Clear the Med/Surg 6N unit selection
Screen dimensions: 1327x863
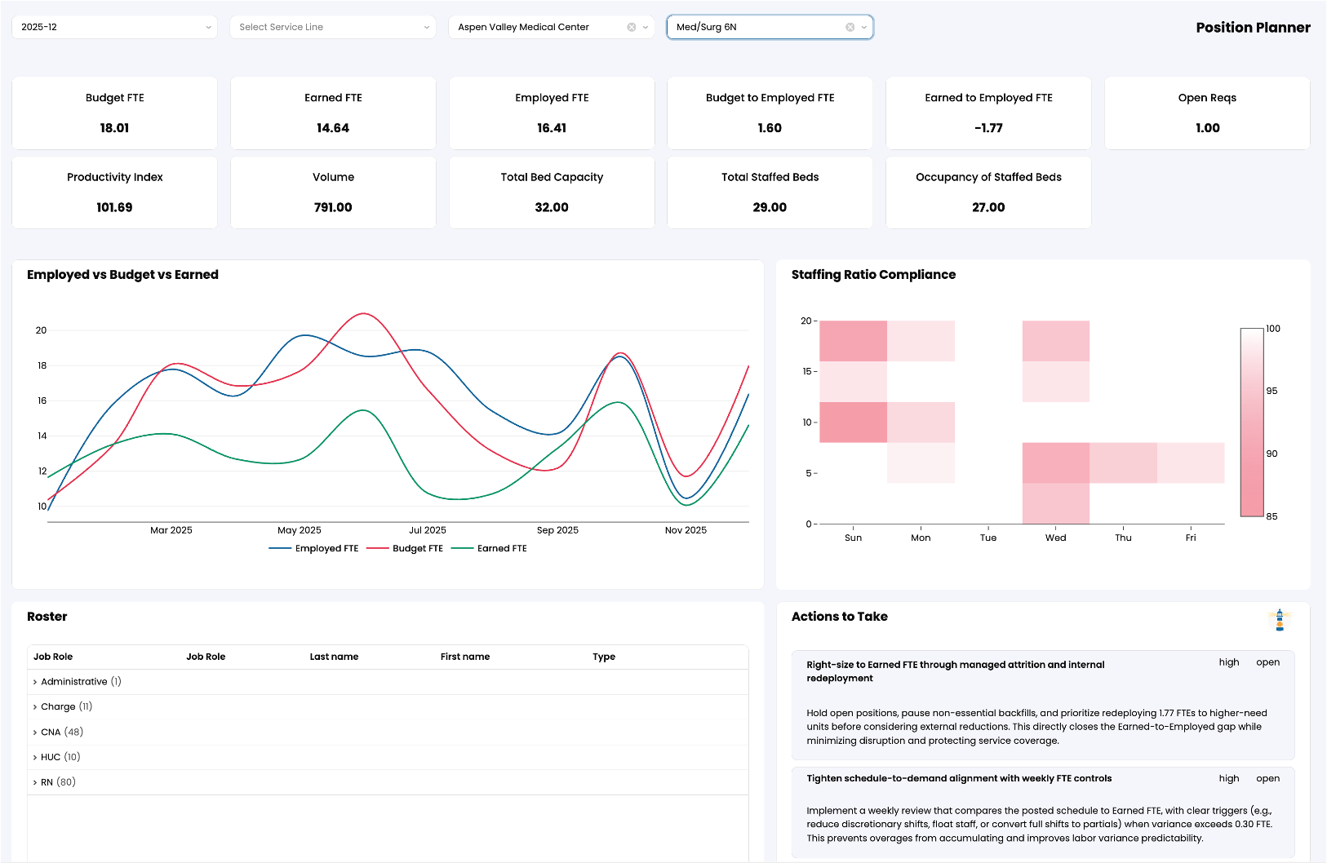(x=850, y=27)
